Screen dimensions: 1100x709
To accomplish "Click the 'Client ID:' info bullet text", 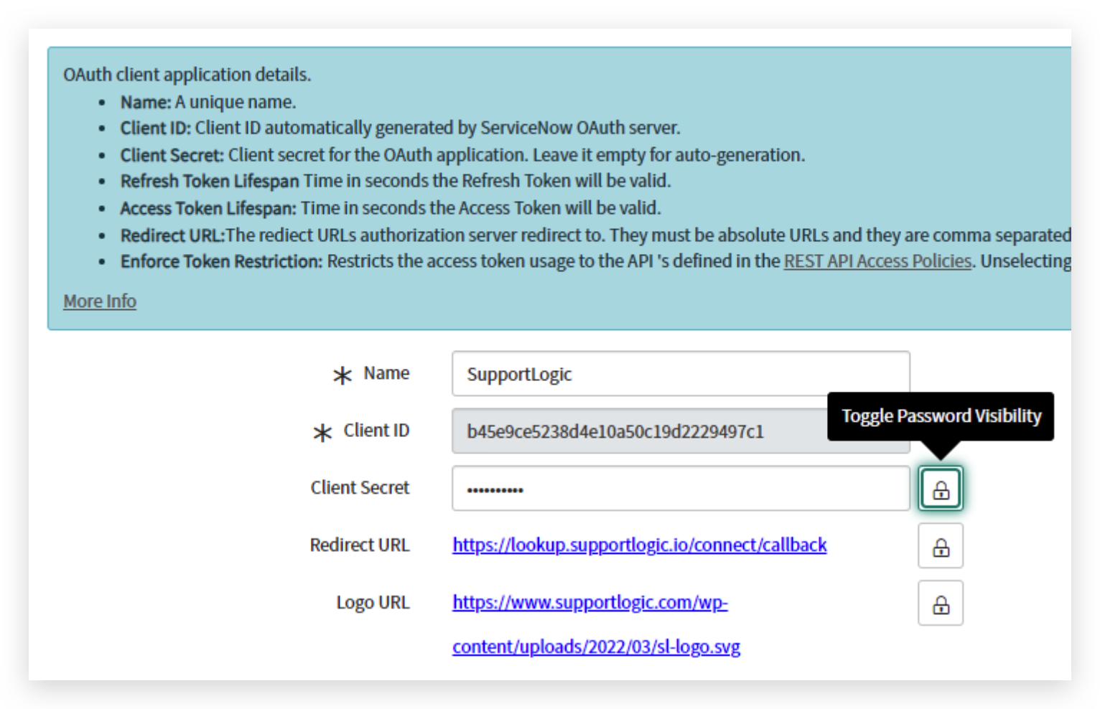I will click(x=400, y=128).
